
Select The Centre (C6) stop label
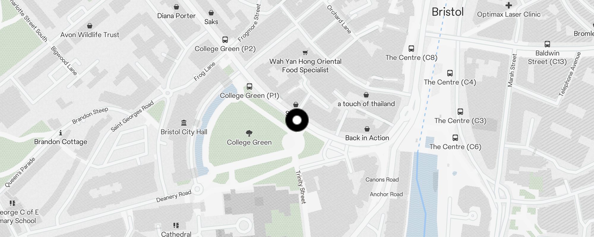pyautogui.click(x=455, y=147)
